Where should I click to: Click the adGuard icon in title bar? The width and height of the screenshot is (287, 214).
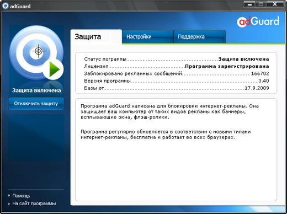(x=5, y=6)
